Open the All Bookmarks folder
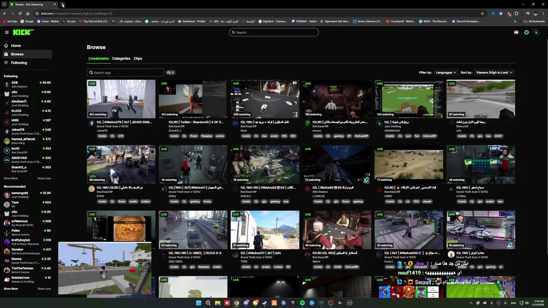 (x=534, y=21)
